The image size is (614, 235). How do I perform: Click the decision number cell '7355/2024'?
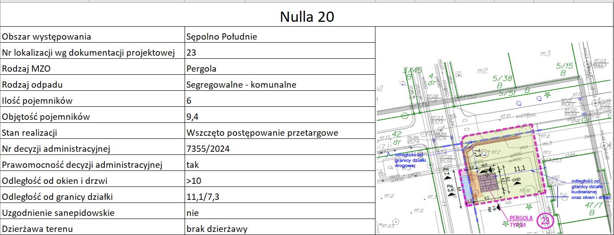click(280, 149)
